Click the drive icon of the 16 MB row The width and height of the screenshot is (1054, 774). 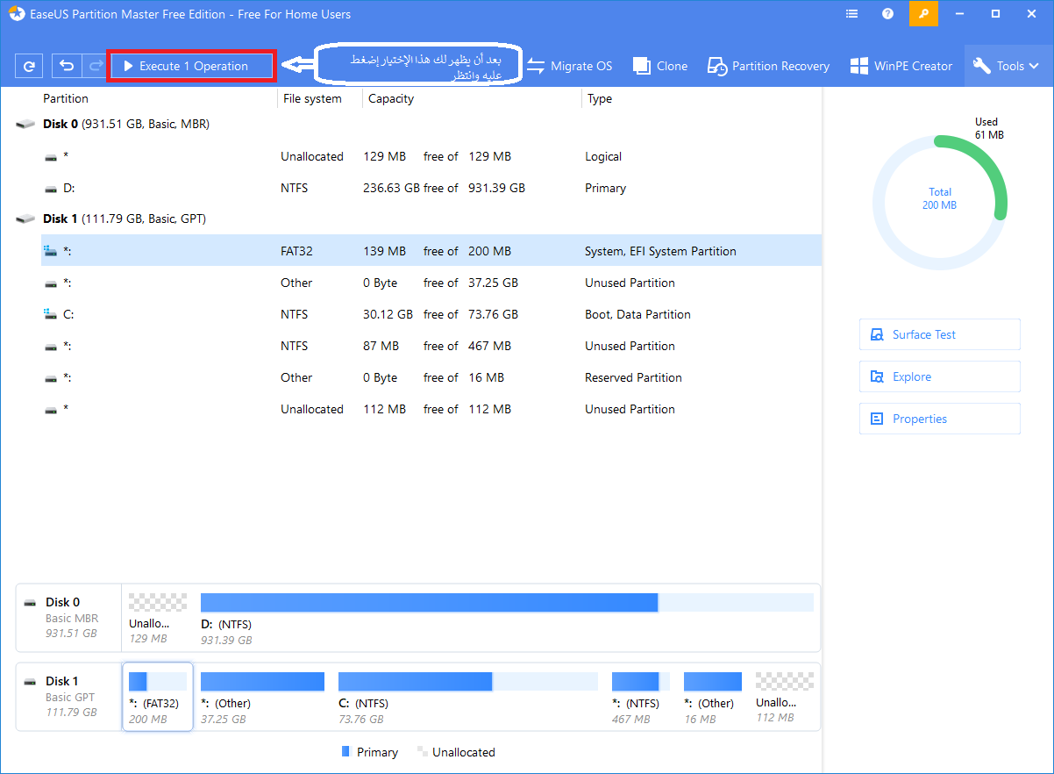[x=51, y=378]
